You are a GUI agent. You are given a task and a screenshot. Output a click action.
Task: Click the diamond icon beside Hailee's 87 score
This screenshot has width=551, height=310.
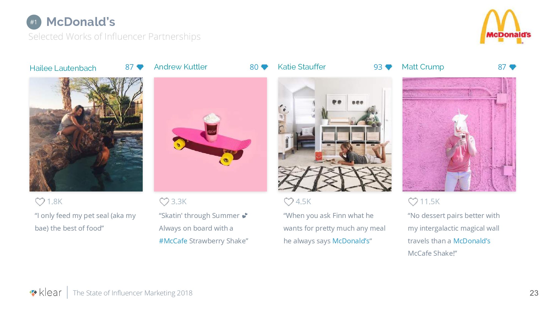click(x=140, y=67)
